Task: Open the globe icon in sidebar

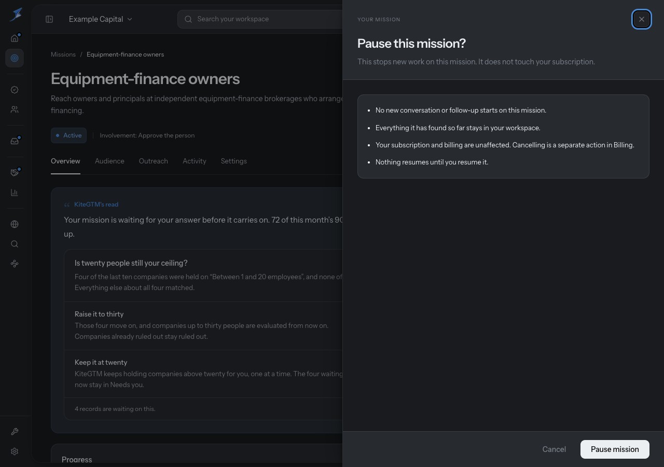Action: tap(15, 224)
